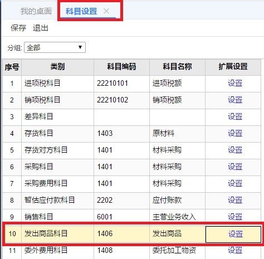The width and height of the screenshot is (264, 259).
Task: Click 材料采购 in 采购费用科目 row
Action: click(x=167, y=183)
